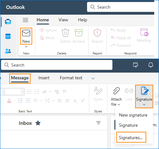Choose New signature from menu
This screenshot has width=159, height=149.
pos(133,115)
